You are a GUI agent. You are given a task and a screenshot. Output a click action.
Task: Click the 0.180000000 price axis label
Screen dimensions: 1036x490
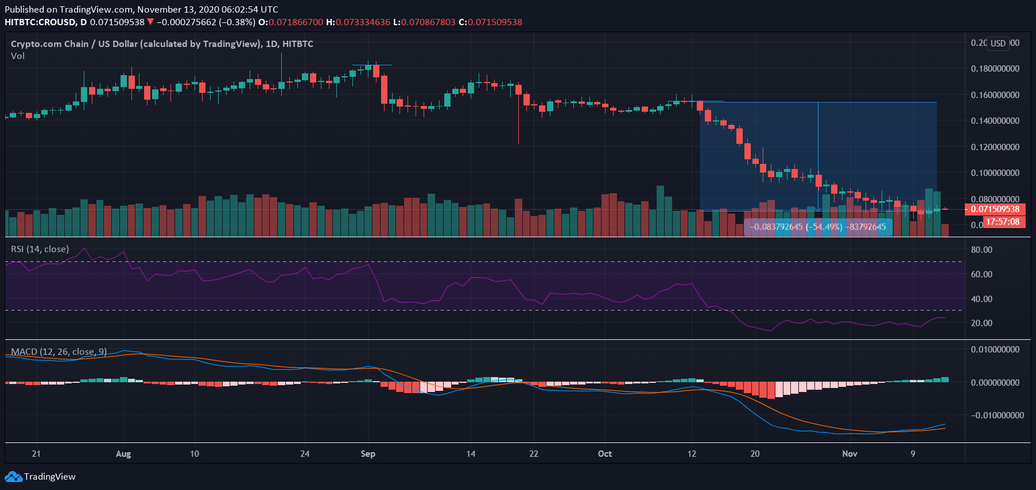click(x=995, y=69)
